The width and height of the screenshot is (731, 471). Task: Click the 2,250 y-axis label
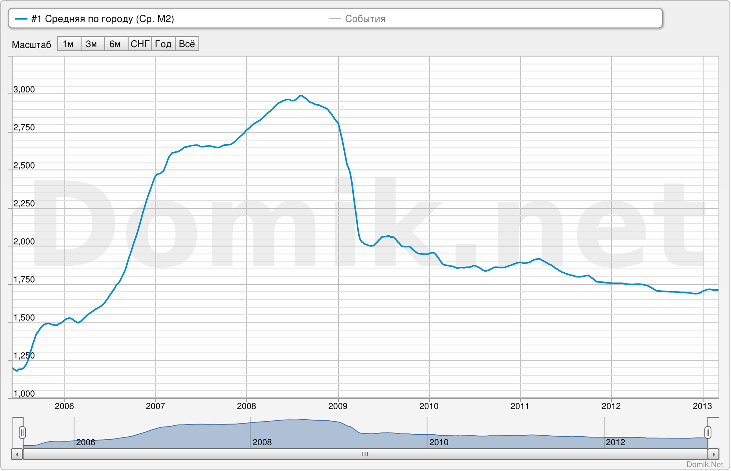[x=24, y=204]
